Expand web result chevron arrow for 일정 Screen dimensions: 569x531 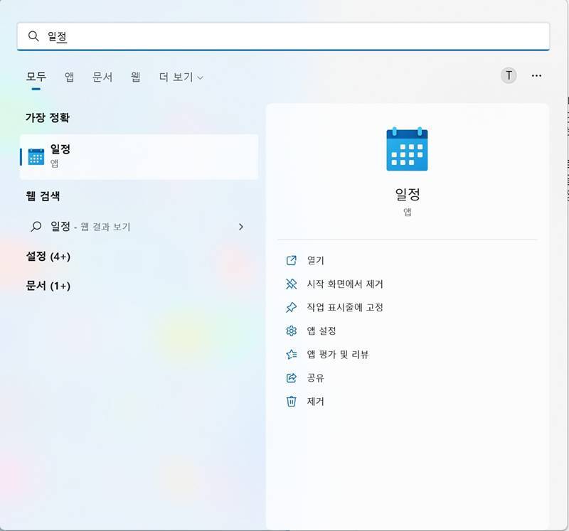pos(240,227)
